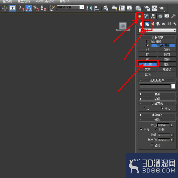Open the MAXScript(M) menu
178x178 pixels.
45,2
